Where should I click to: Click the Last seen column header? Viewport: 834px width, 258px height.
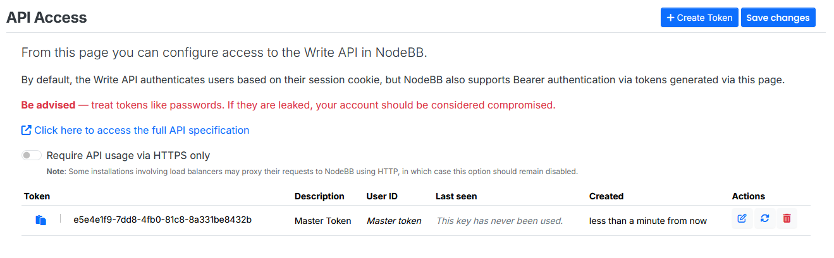point(456,196)
